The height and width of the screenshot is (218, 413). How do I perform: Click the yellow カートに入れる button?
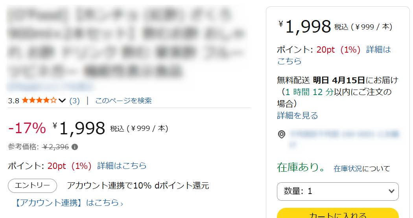point(338,214)
